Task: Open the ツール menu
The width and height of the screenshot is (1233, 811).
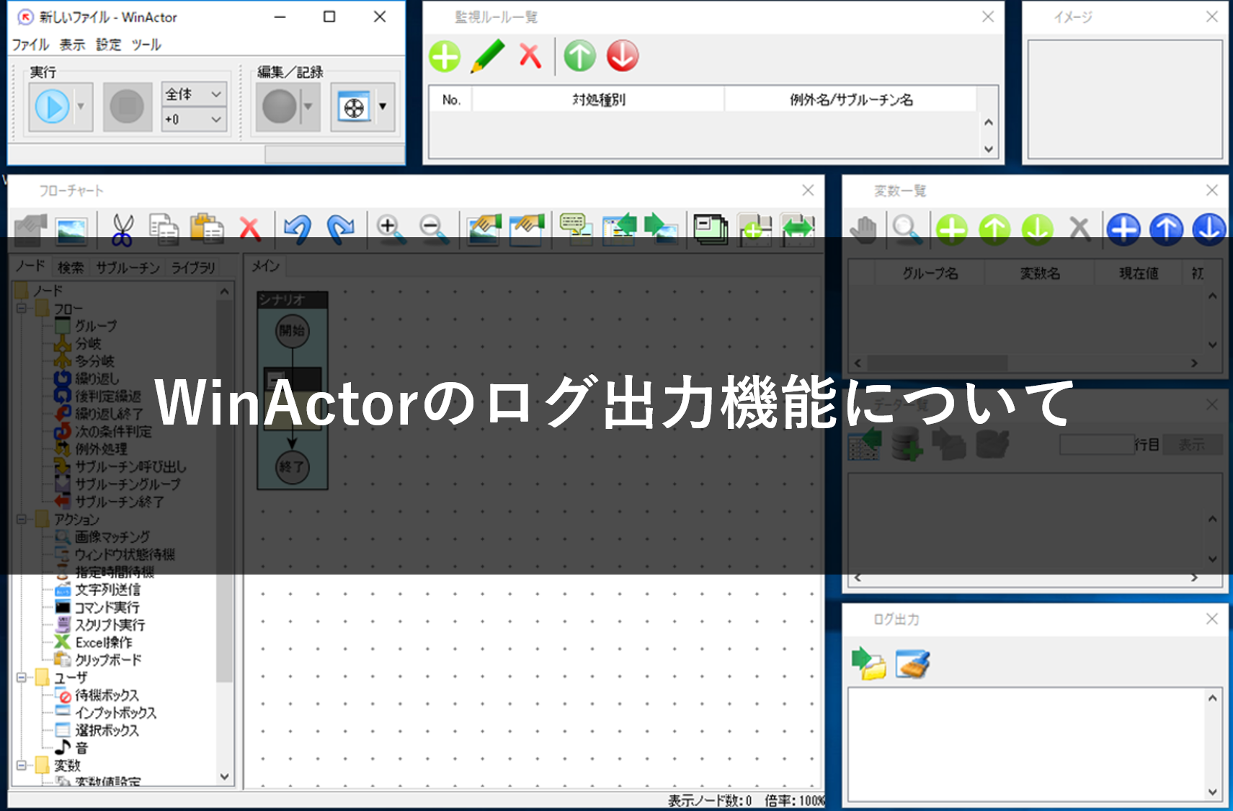Action: point(146,45)
